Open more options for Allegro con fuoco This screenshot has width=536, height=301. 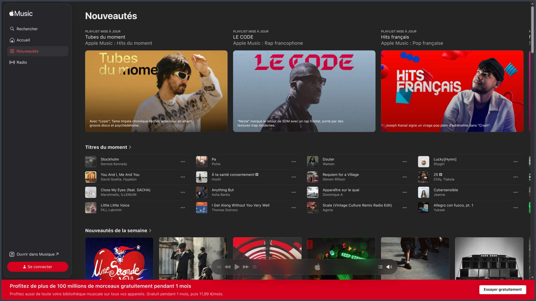click(516, 208)
